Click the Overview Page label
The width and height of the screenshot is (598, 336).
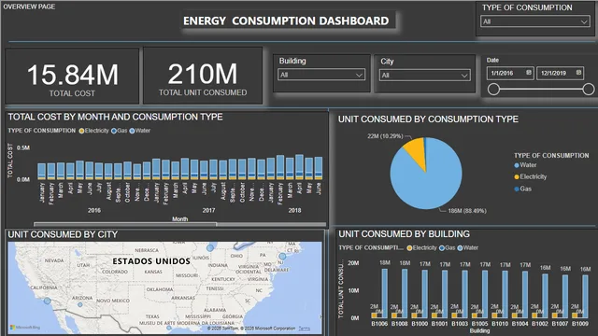point(29,7)
